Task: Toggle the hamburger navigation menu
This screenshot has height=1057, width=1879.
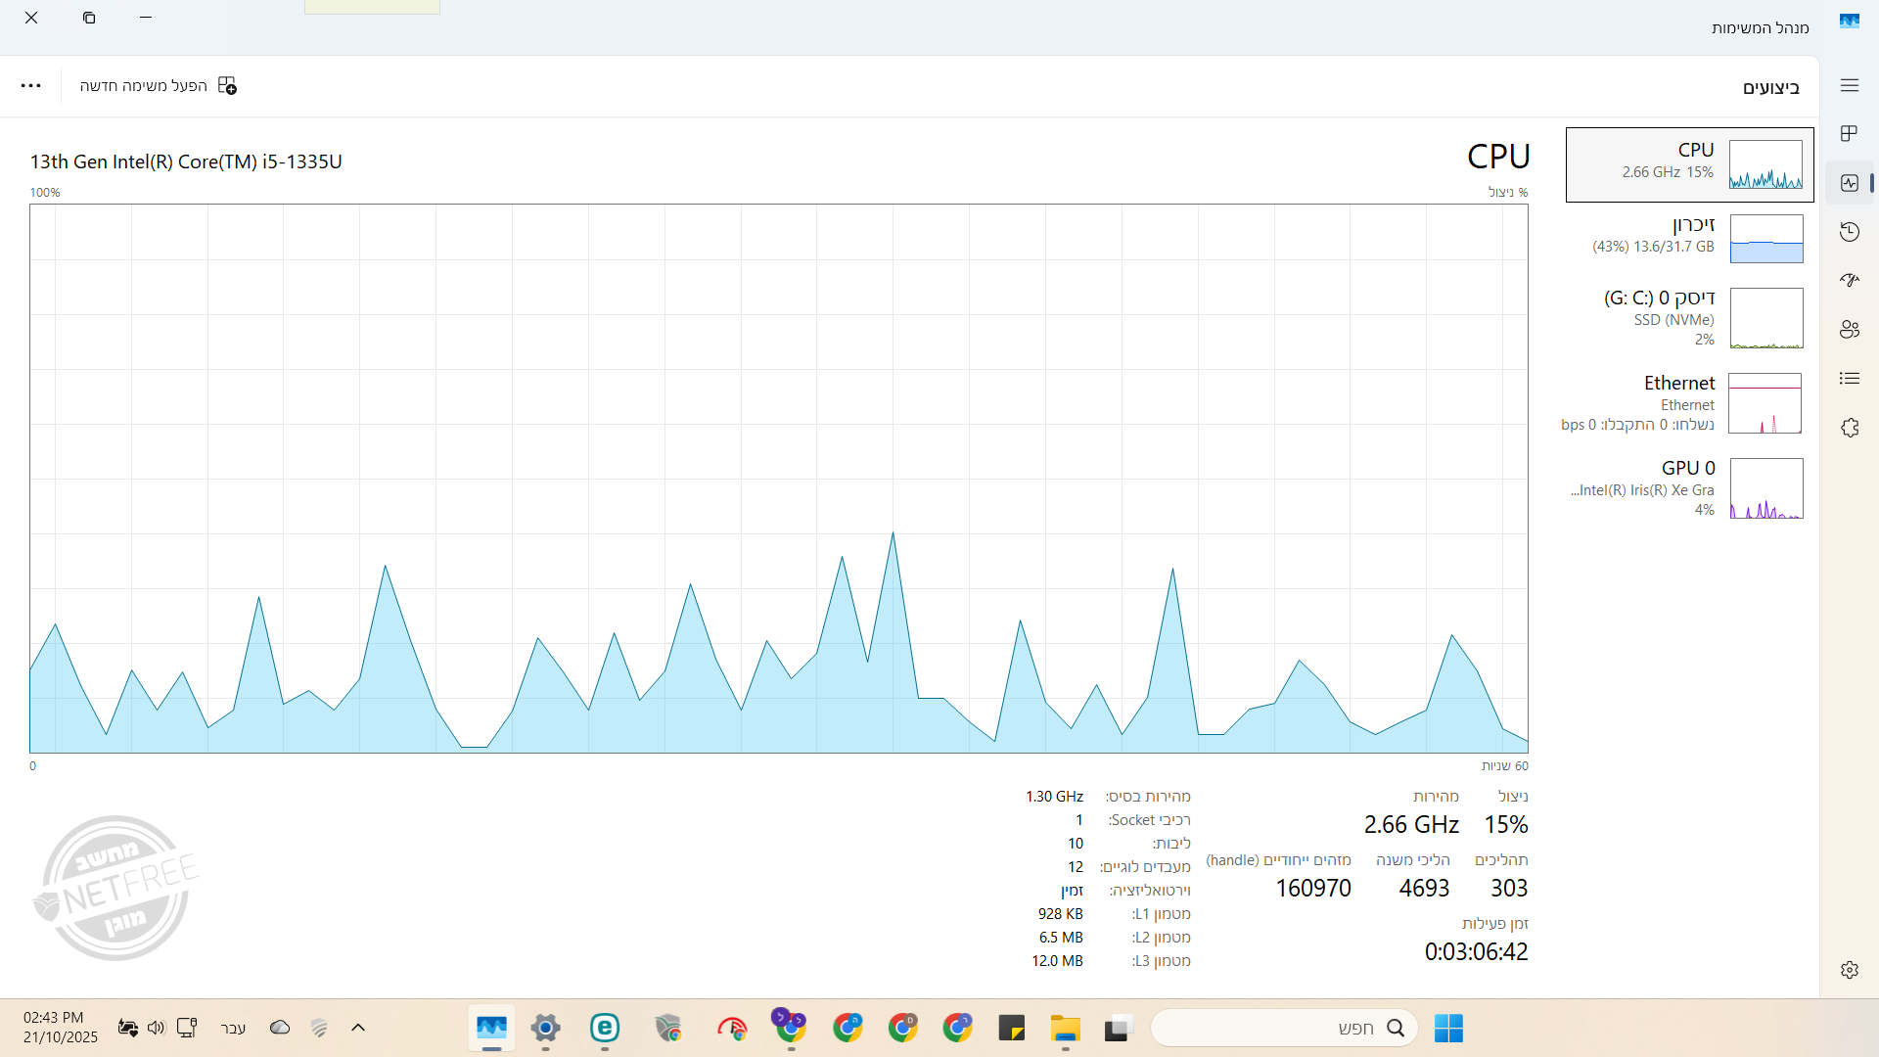Action: pos(1849,86)
